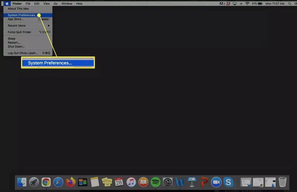This screenshot has height=192, width=297.
Task: Choose About This Mac
Action: click(28, 9)
